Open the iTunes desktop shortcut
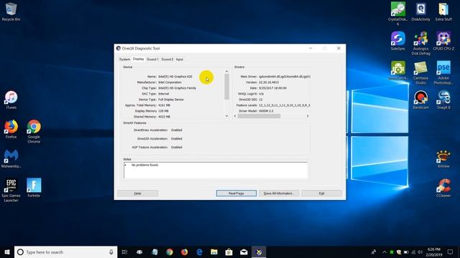This screenshot has width=460, height=258. click(11, 100)
